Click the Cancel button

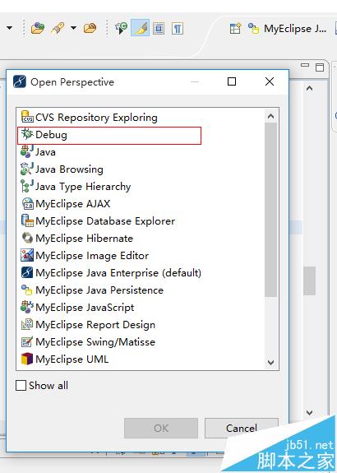point(242,428)
